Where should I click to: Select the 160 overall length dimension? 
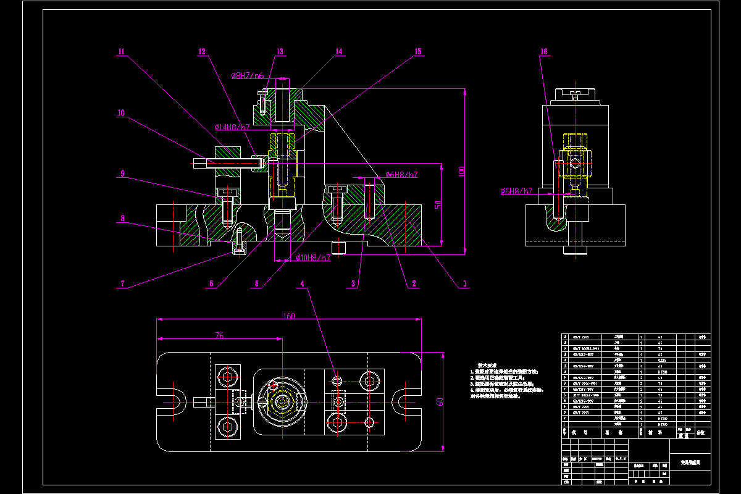point(289,316)
